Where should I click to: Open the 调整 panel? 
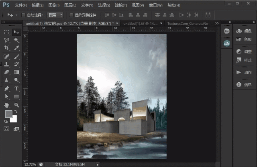coord(244,52)
